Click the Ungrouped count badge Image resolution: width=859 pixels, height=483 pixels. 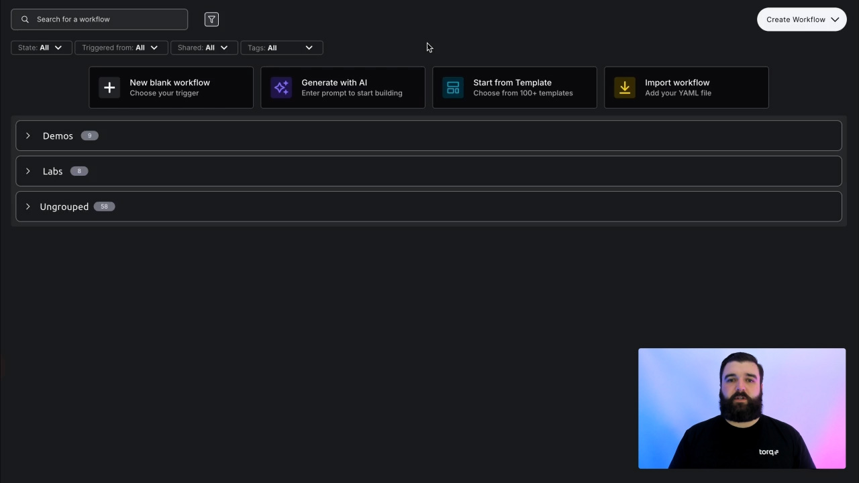click(104, 207)
